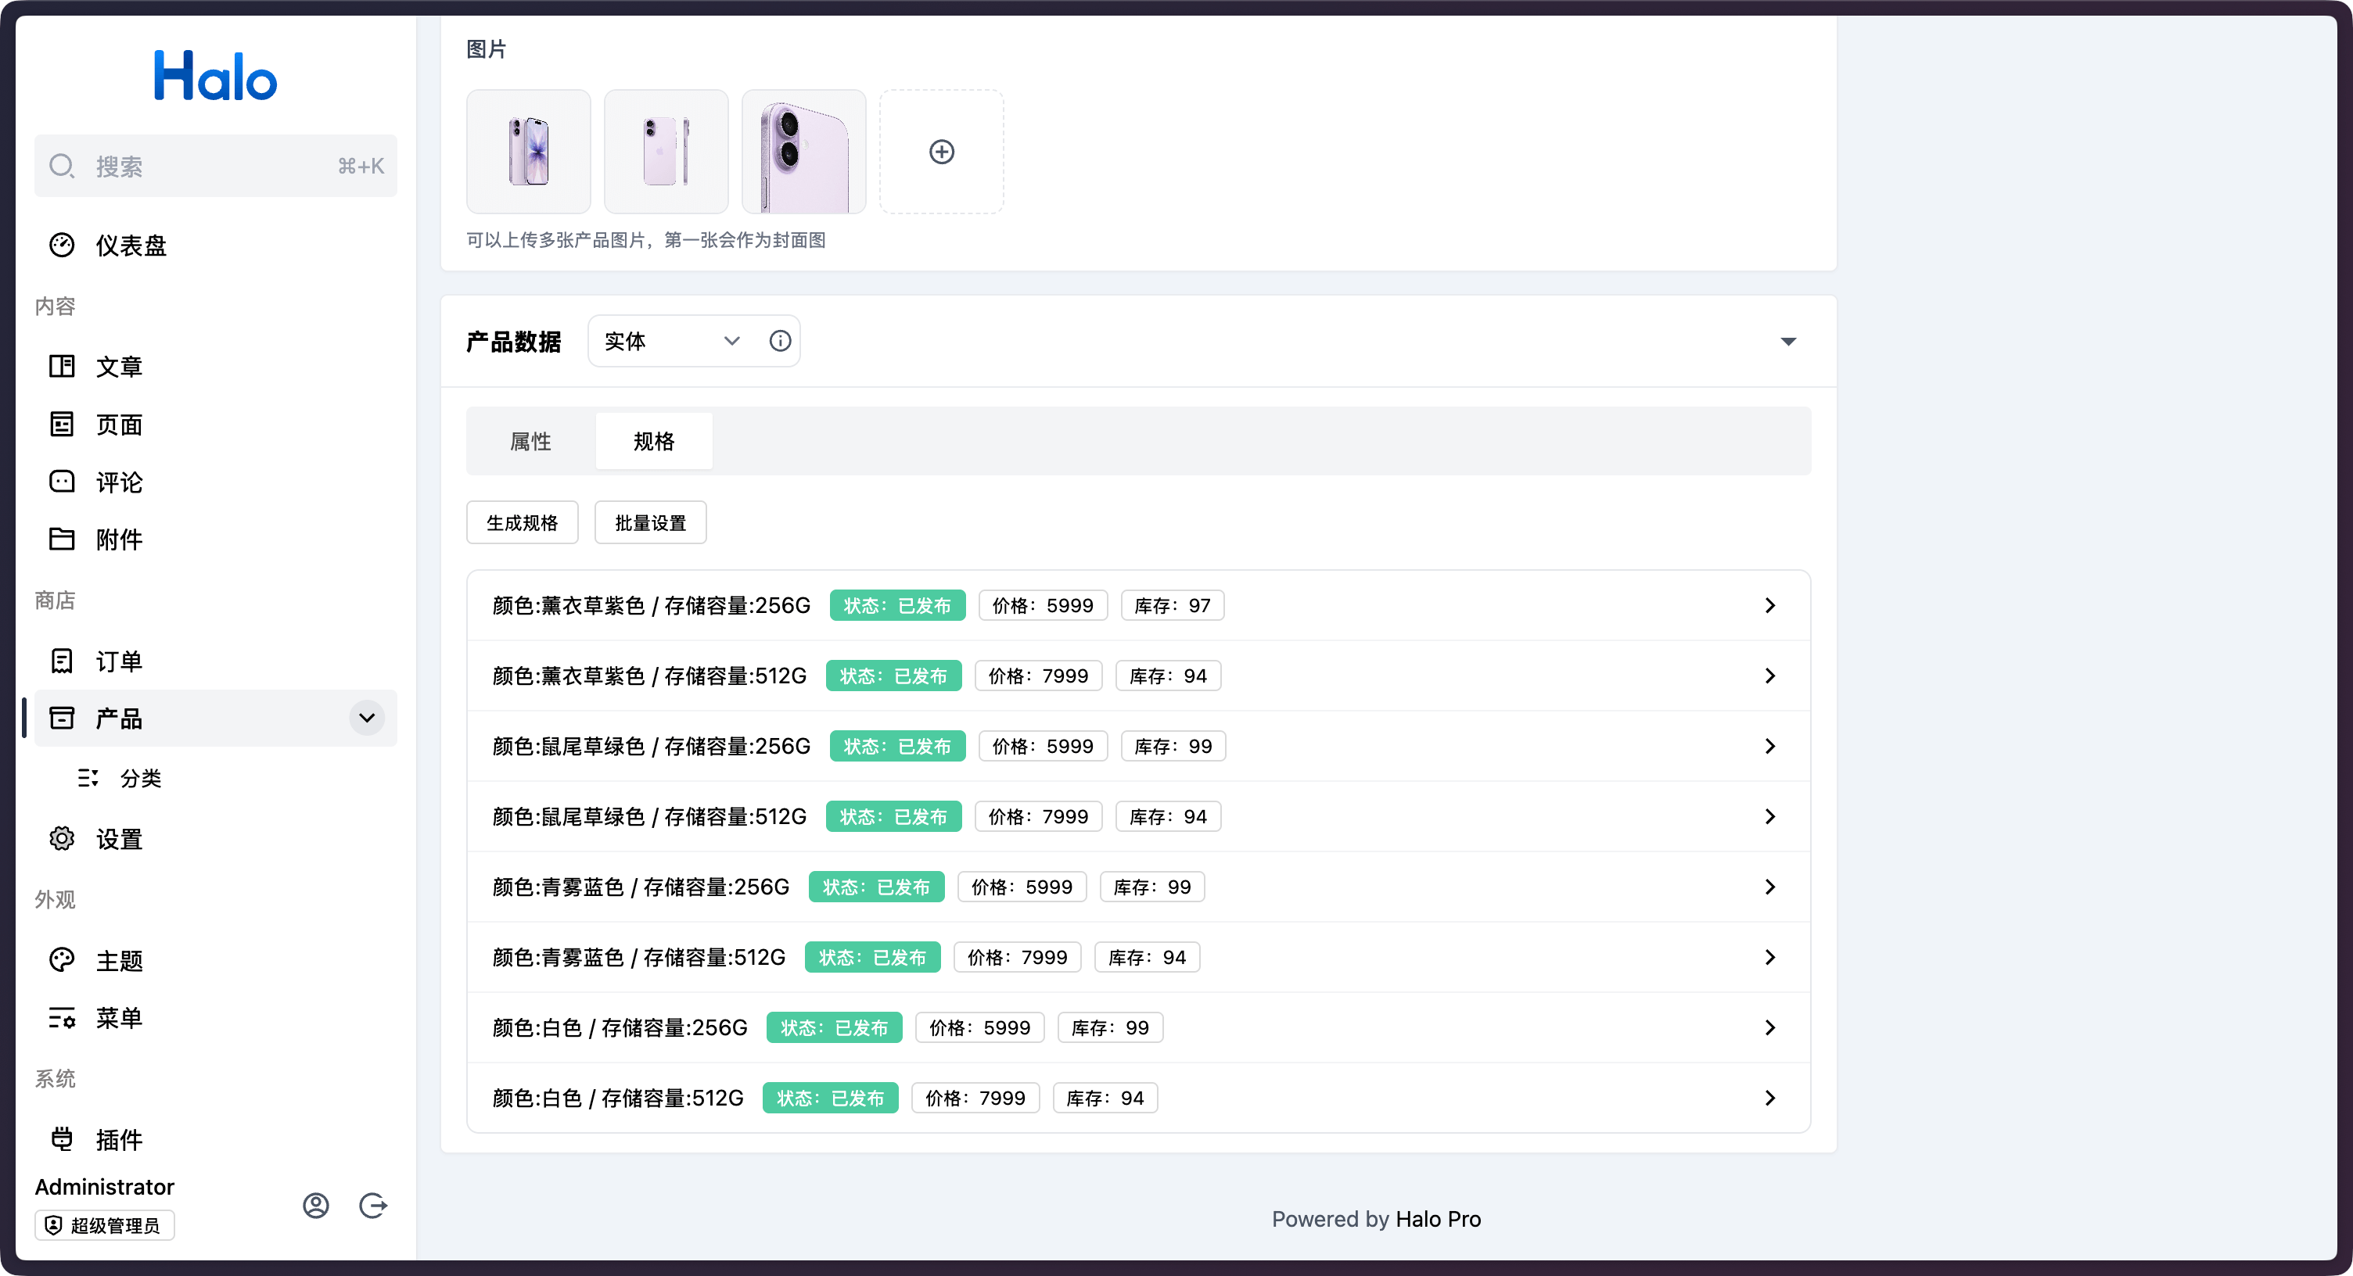
Task: Click the 生成规格 button
Action: click(x=522, y=522)
